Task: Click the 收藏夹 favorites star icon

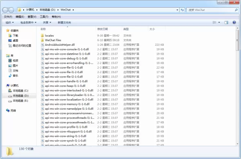Action: (x=8, y=31)
